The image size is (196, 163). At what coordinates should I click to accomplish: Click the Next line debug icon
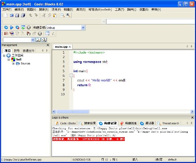pos(17,34)
